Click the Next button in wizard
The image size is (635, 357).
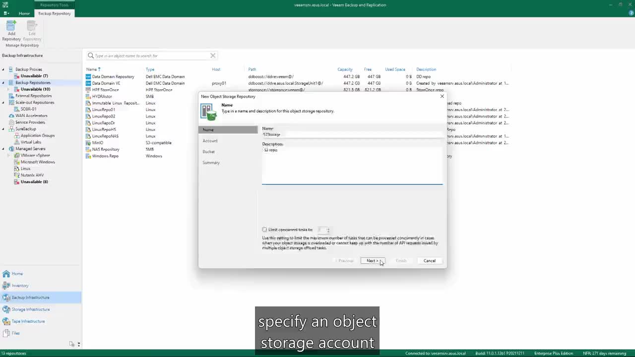click(373, 261)
